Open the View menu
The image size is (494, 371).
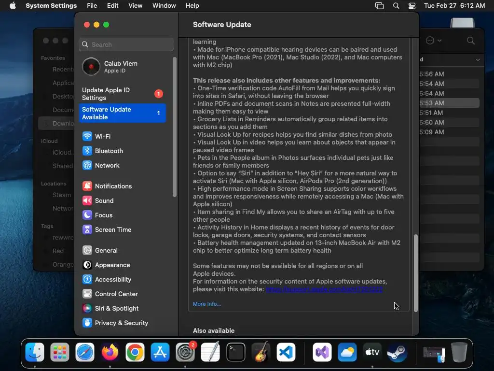135,6
